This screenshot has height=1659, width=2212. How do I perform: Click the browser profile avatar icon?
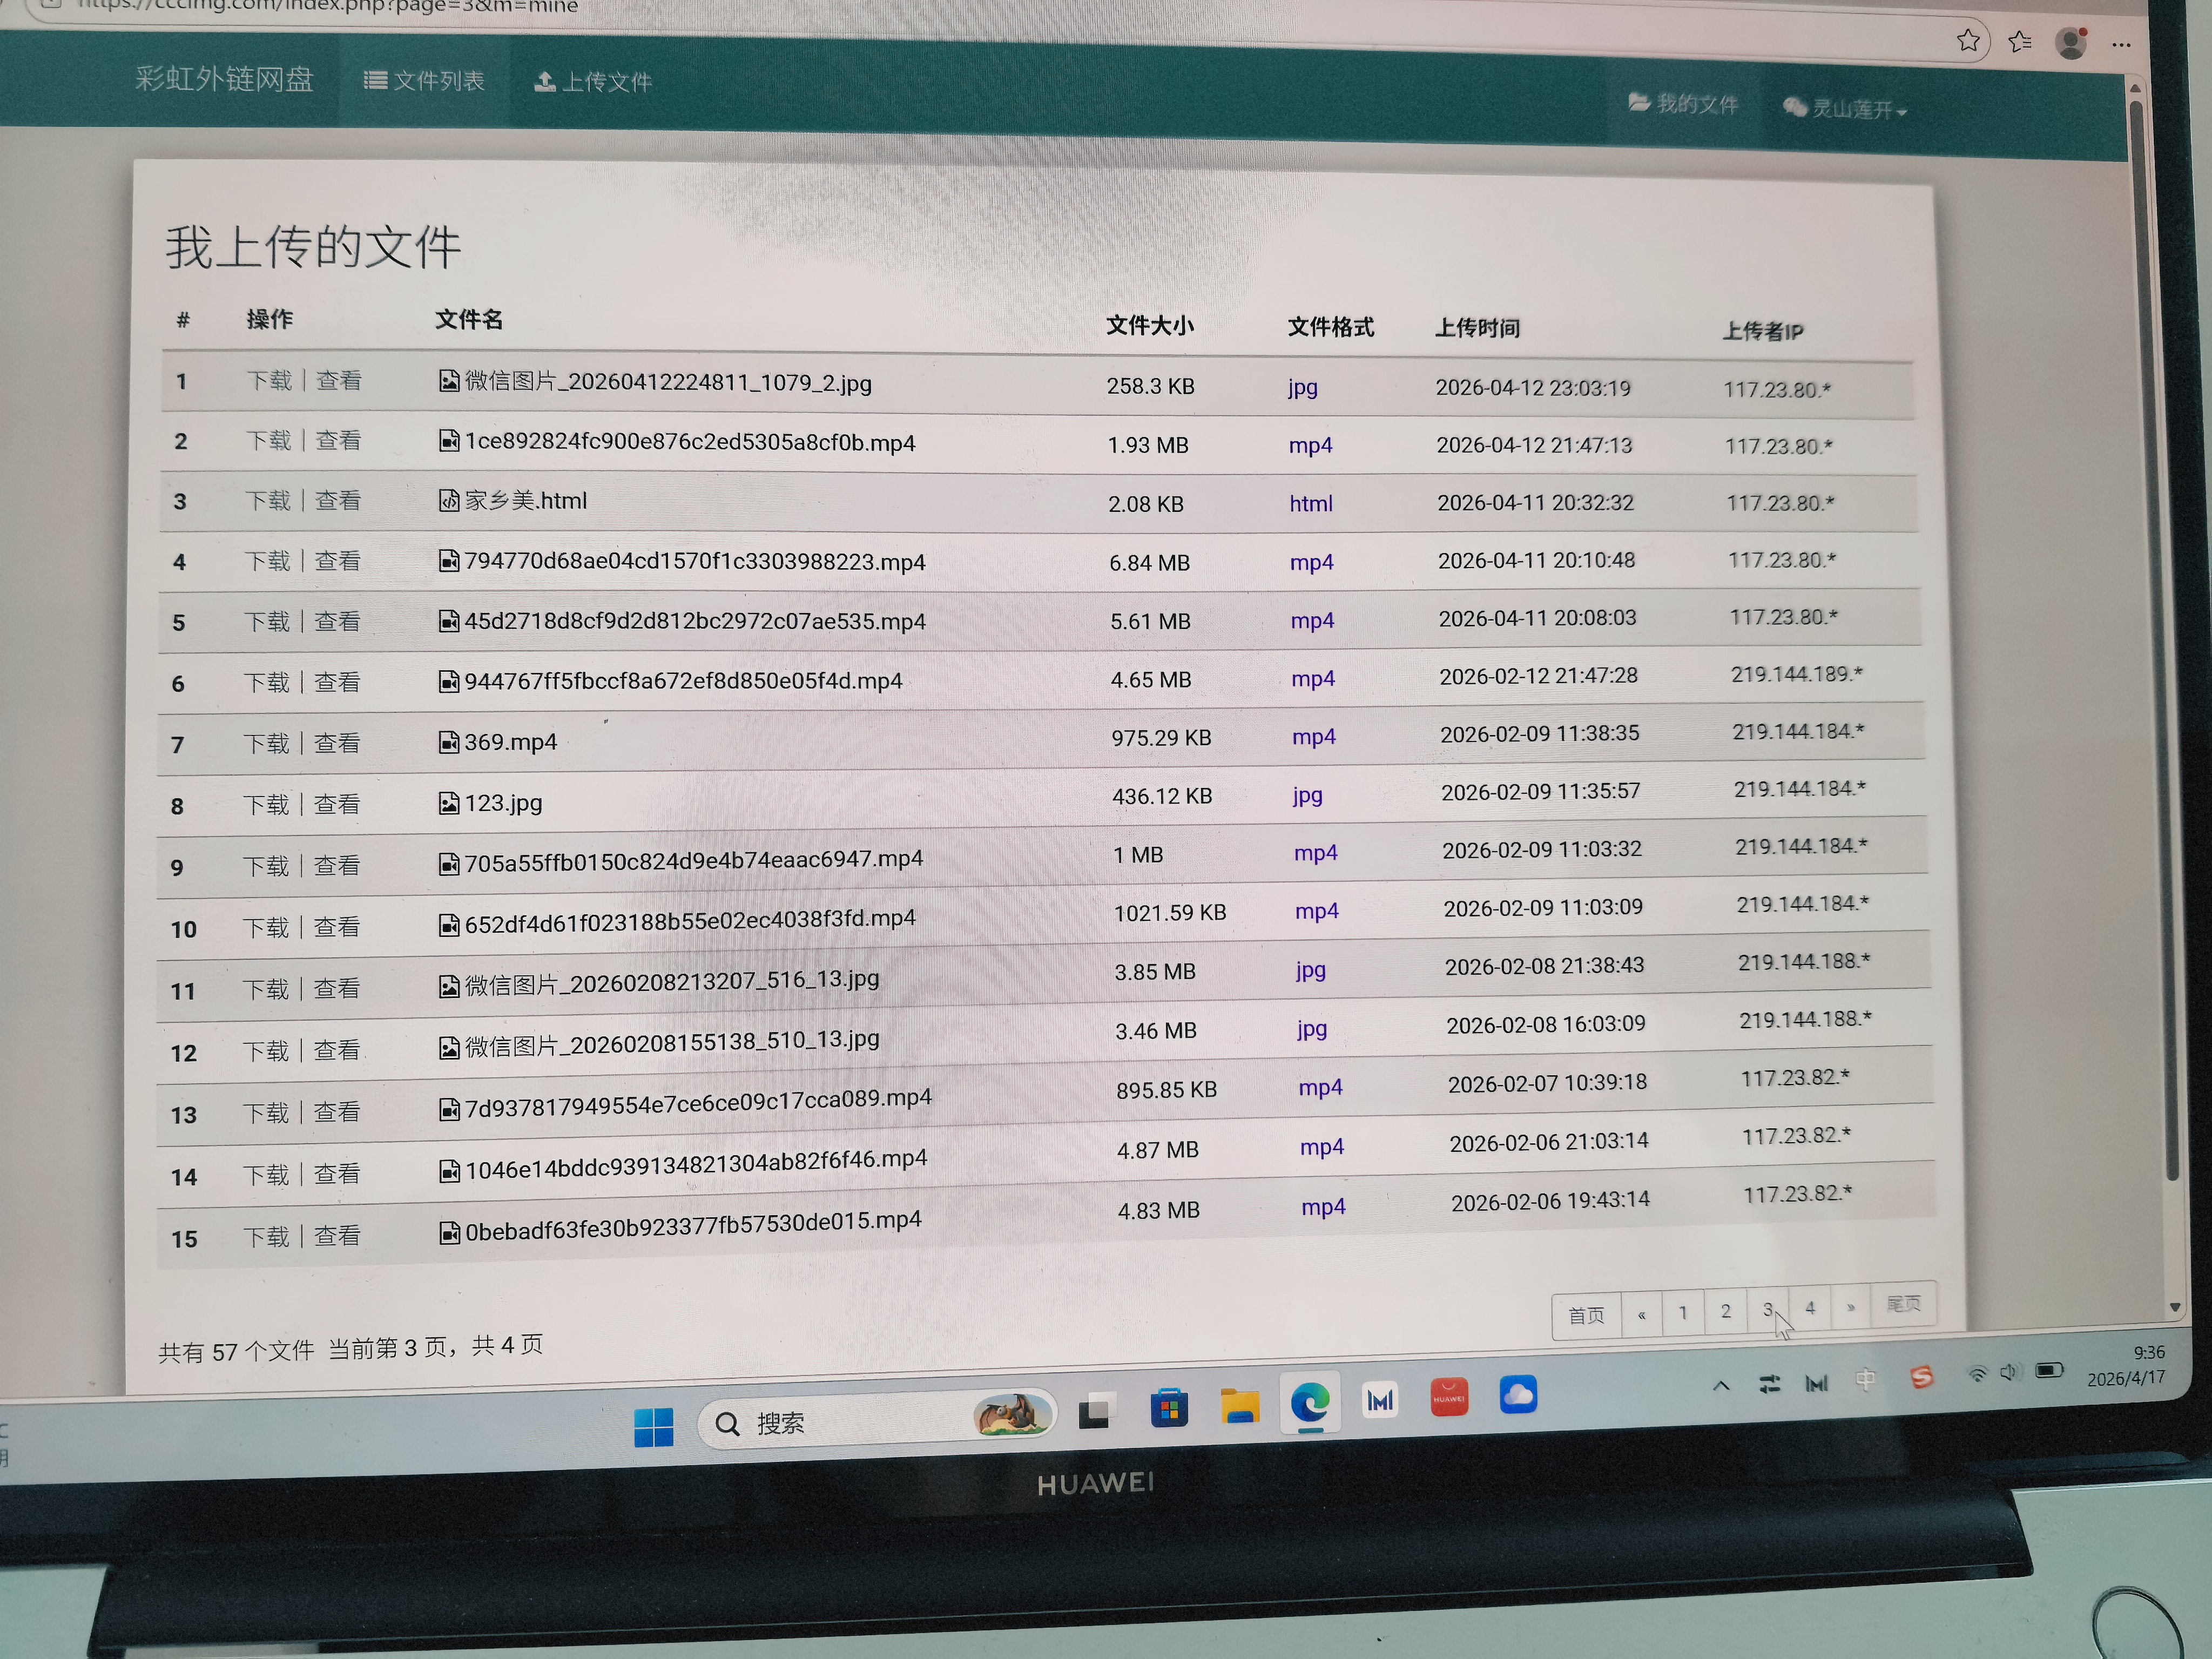pos(2070,43)
